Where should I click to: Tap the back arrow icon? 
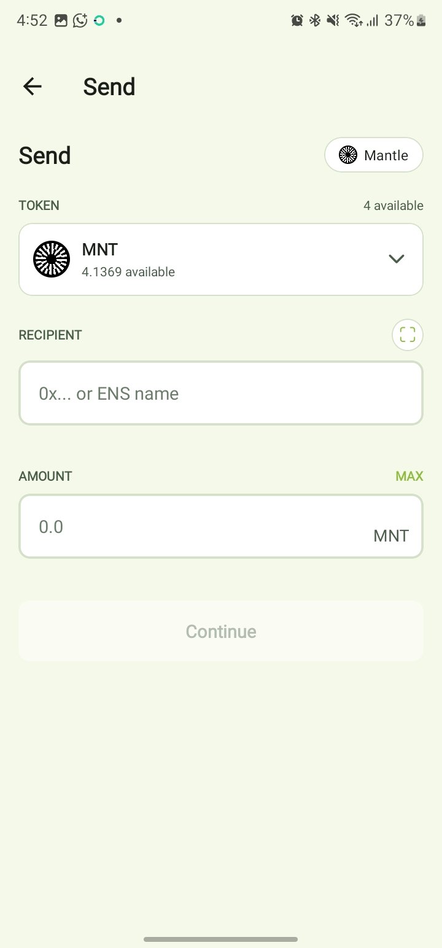point(33,87)
